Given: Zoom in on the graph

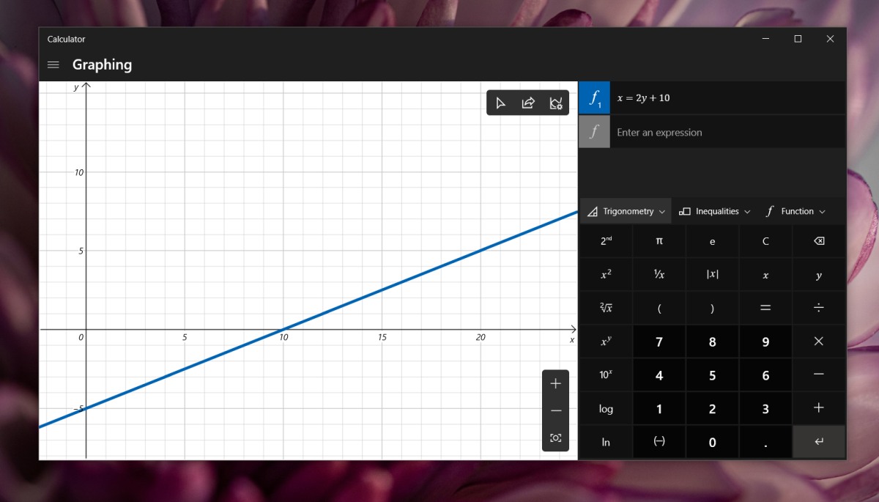Looking at the screenshot, I should pos(555,383).
